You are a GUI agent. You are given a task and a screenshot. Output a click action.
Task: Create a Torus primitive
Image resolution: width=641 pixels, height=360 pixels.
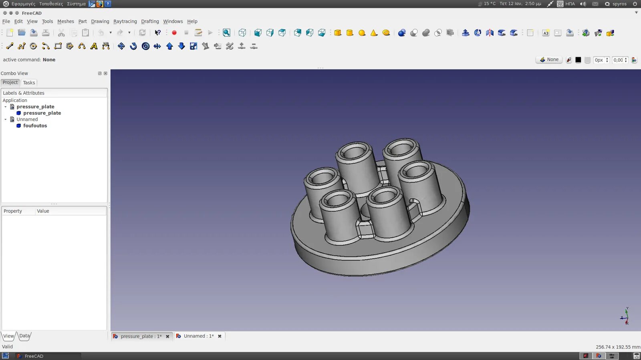pyautogui.click(x=386, y=33)
